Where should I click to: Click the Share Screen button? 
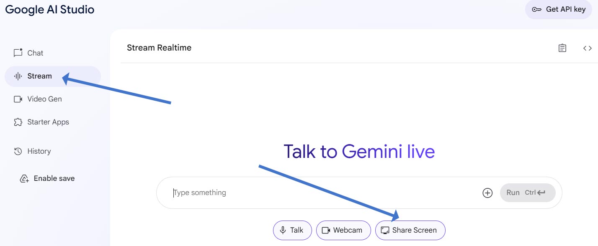410,230
